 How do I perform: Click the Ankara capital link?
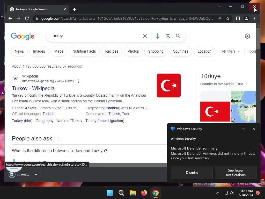31,108
